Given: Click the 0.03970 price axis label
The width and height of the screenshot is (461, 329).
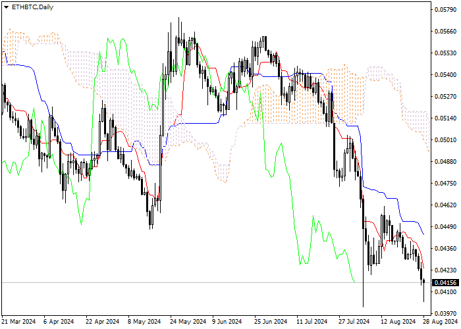Looking at the screenshot, I should [x=445, y=313].
